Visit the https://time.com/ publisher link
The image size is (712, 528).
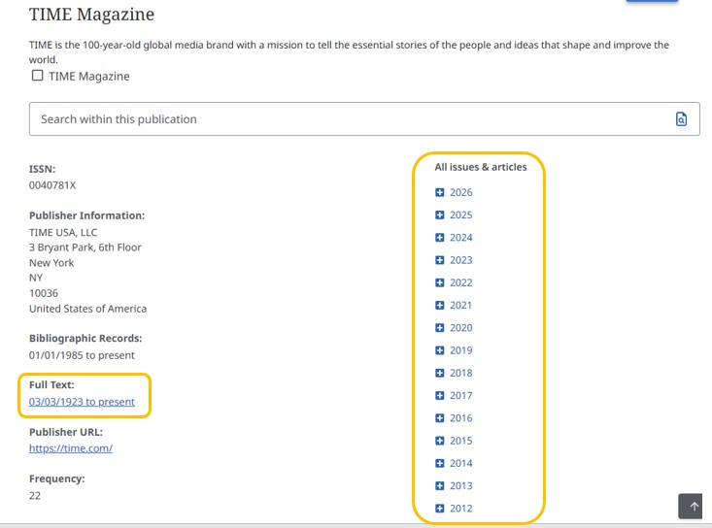(x=71, y=448)
